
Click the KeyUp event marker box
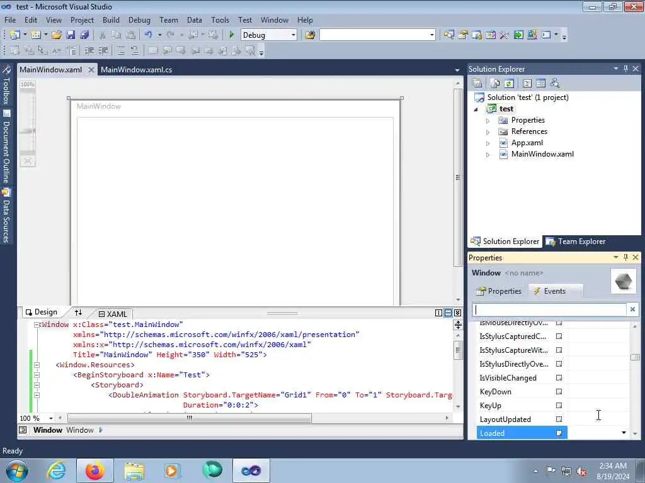559,406
